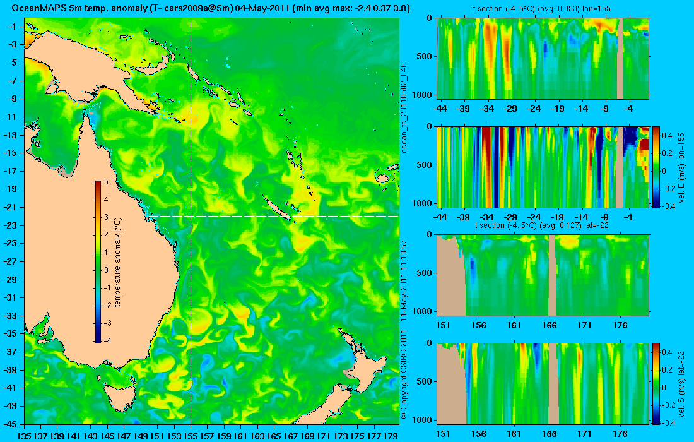694x442 pixels.
Task: Click the OceanMAPS 5m temp. anomaly title
Action: (210, 8)
